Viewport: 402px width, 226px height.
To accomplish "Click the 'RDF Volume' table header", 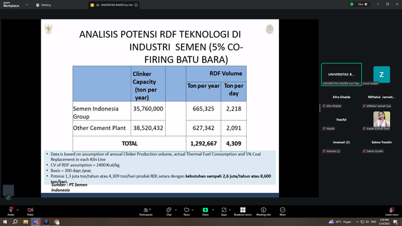I will 225,73.
